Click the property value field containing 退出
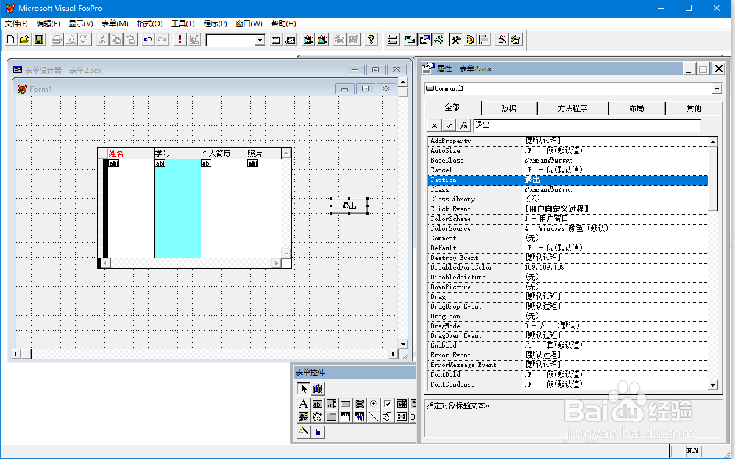Viewport: 735px width, 459px height. tap(587, 125)
